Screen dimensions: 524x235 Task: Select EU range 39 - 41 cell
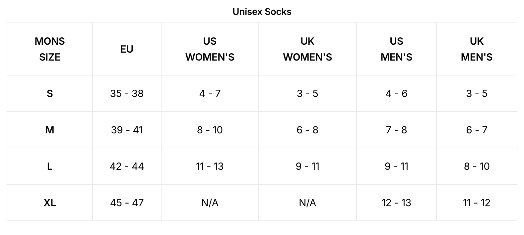(127, 130)
